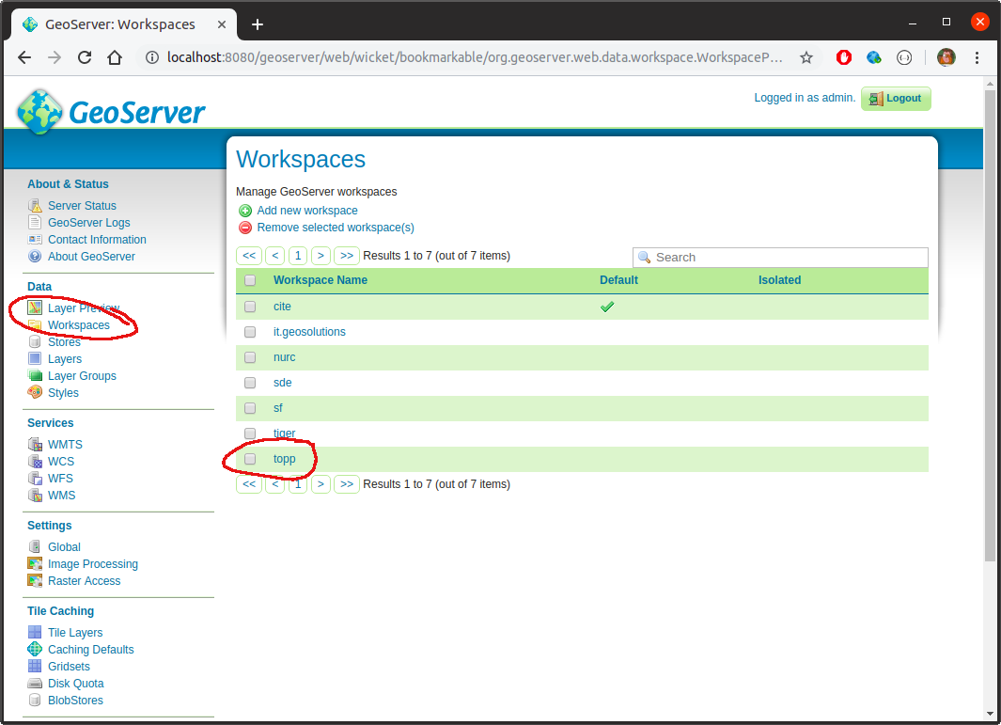
Task: Click the WMS service icon
Action: pos(35,495)
